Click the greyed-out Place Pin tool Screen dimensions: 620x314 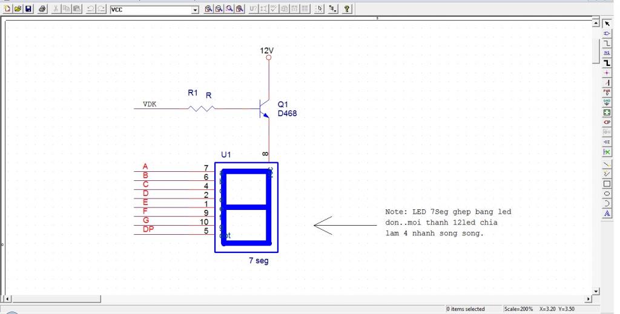click(x=607, y=132)
